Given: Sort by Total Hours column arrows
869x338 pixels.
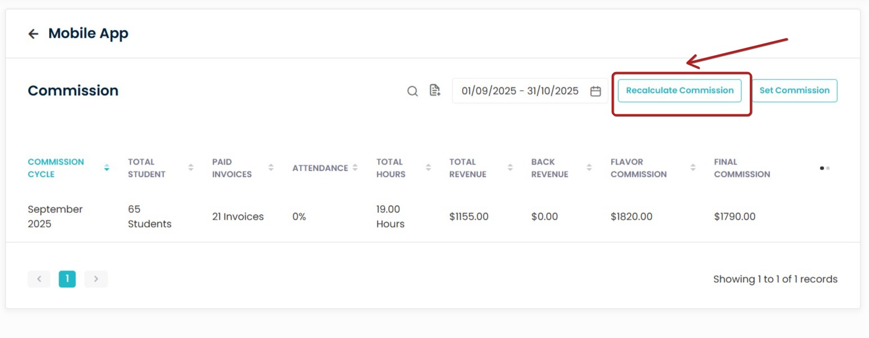Looking at the screenshot, I should (x=428, y=168).
